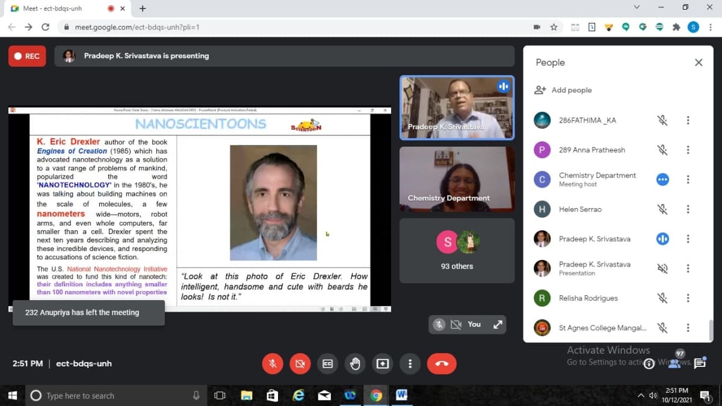
Task: Open meeting details info icon
Action: coord(649,363)
